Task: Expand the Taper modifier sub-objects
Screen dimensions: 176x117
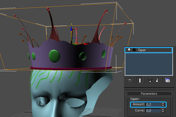Action: pyautogui.click(x=134, y=50)
